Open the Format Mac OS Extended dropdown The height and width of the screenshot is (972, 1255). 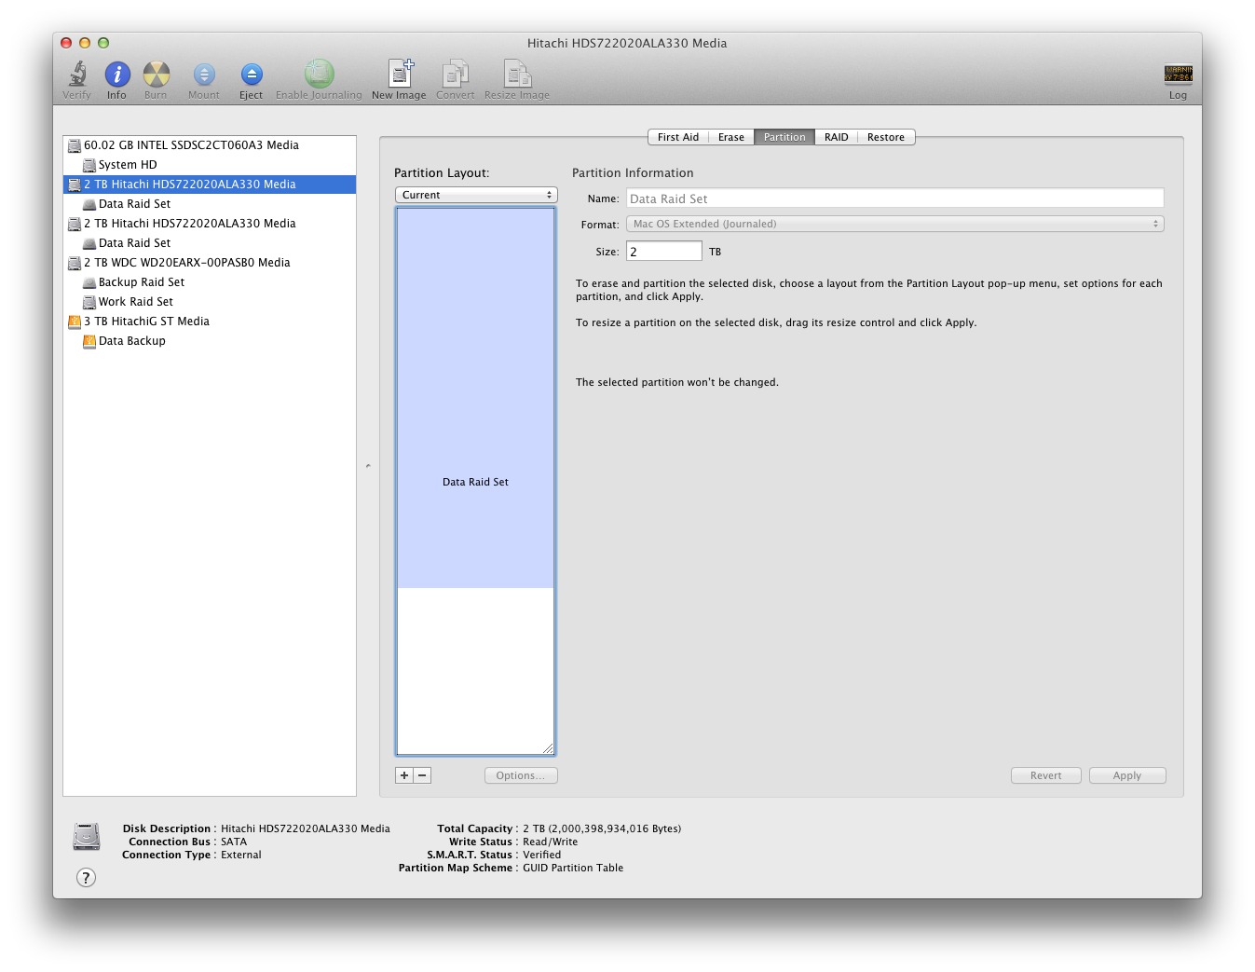(895, 224)
